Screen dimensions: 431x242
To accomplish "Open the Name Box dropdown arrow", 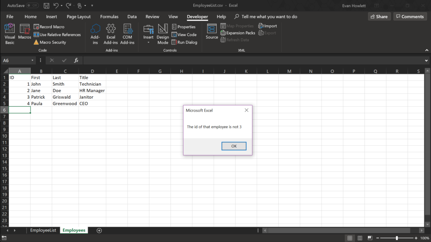I will 32,60.
